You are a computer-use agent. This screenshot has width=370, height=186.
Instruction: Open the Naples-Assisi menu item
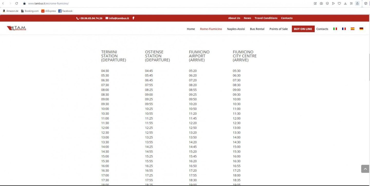[x=236, y=29]
